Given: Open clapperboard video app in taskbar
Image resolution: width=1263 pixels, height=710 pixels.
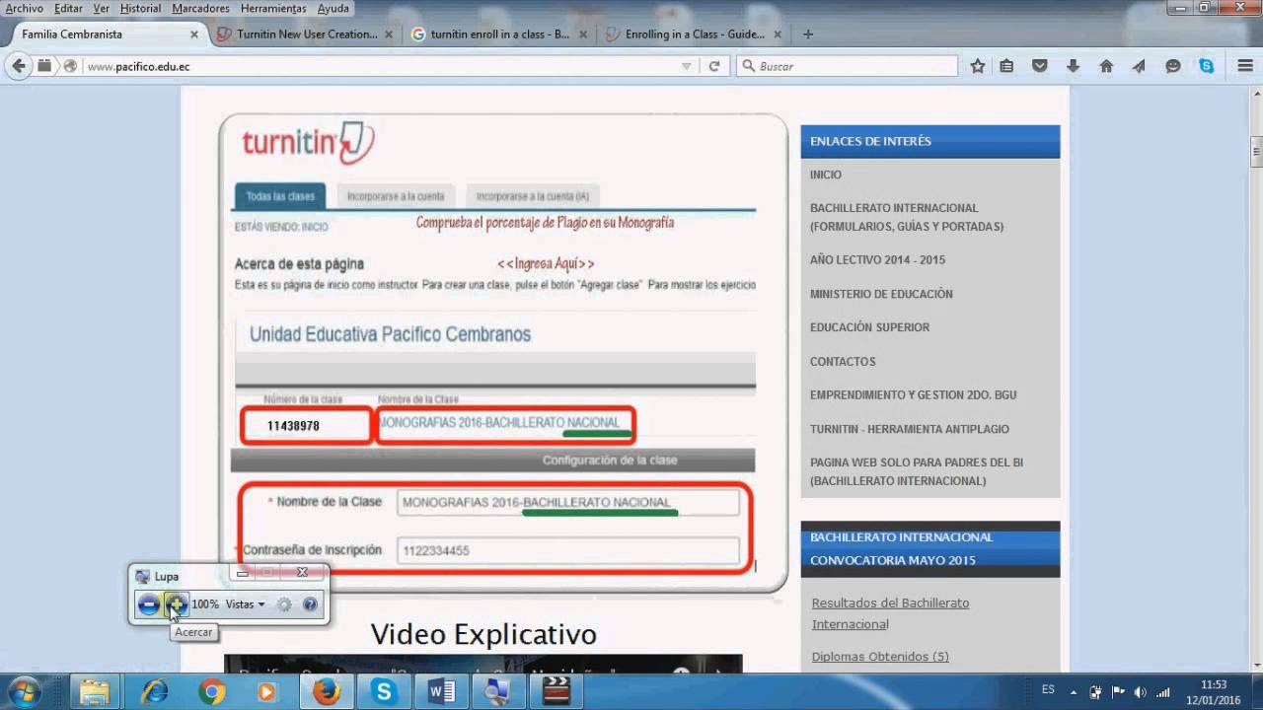Looking at the screenshot, I should coord(557,692).
